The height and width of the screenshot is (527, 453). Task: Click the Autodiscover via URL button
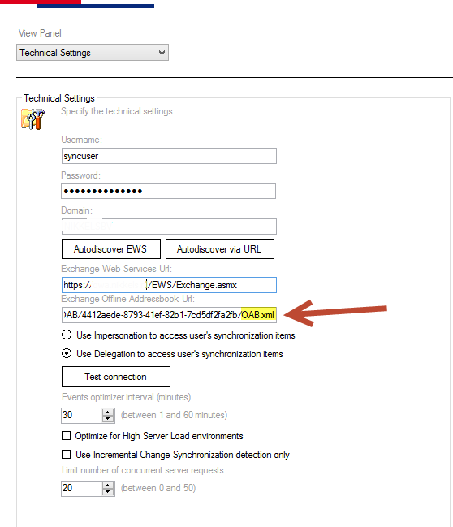(220, 249)
